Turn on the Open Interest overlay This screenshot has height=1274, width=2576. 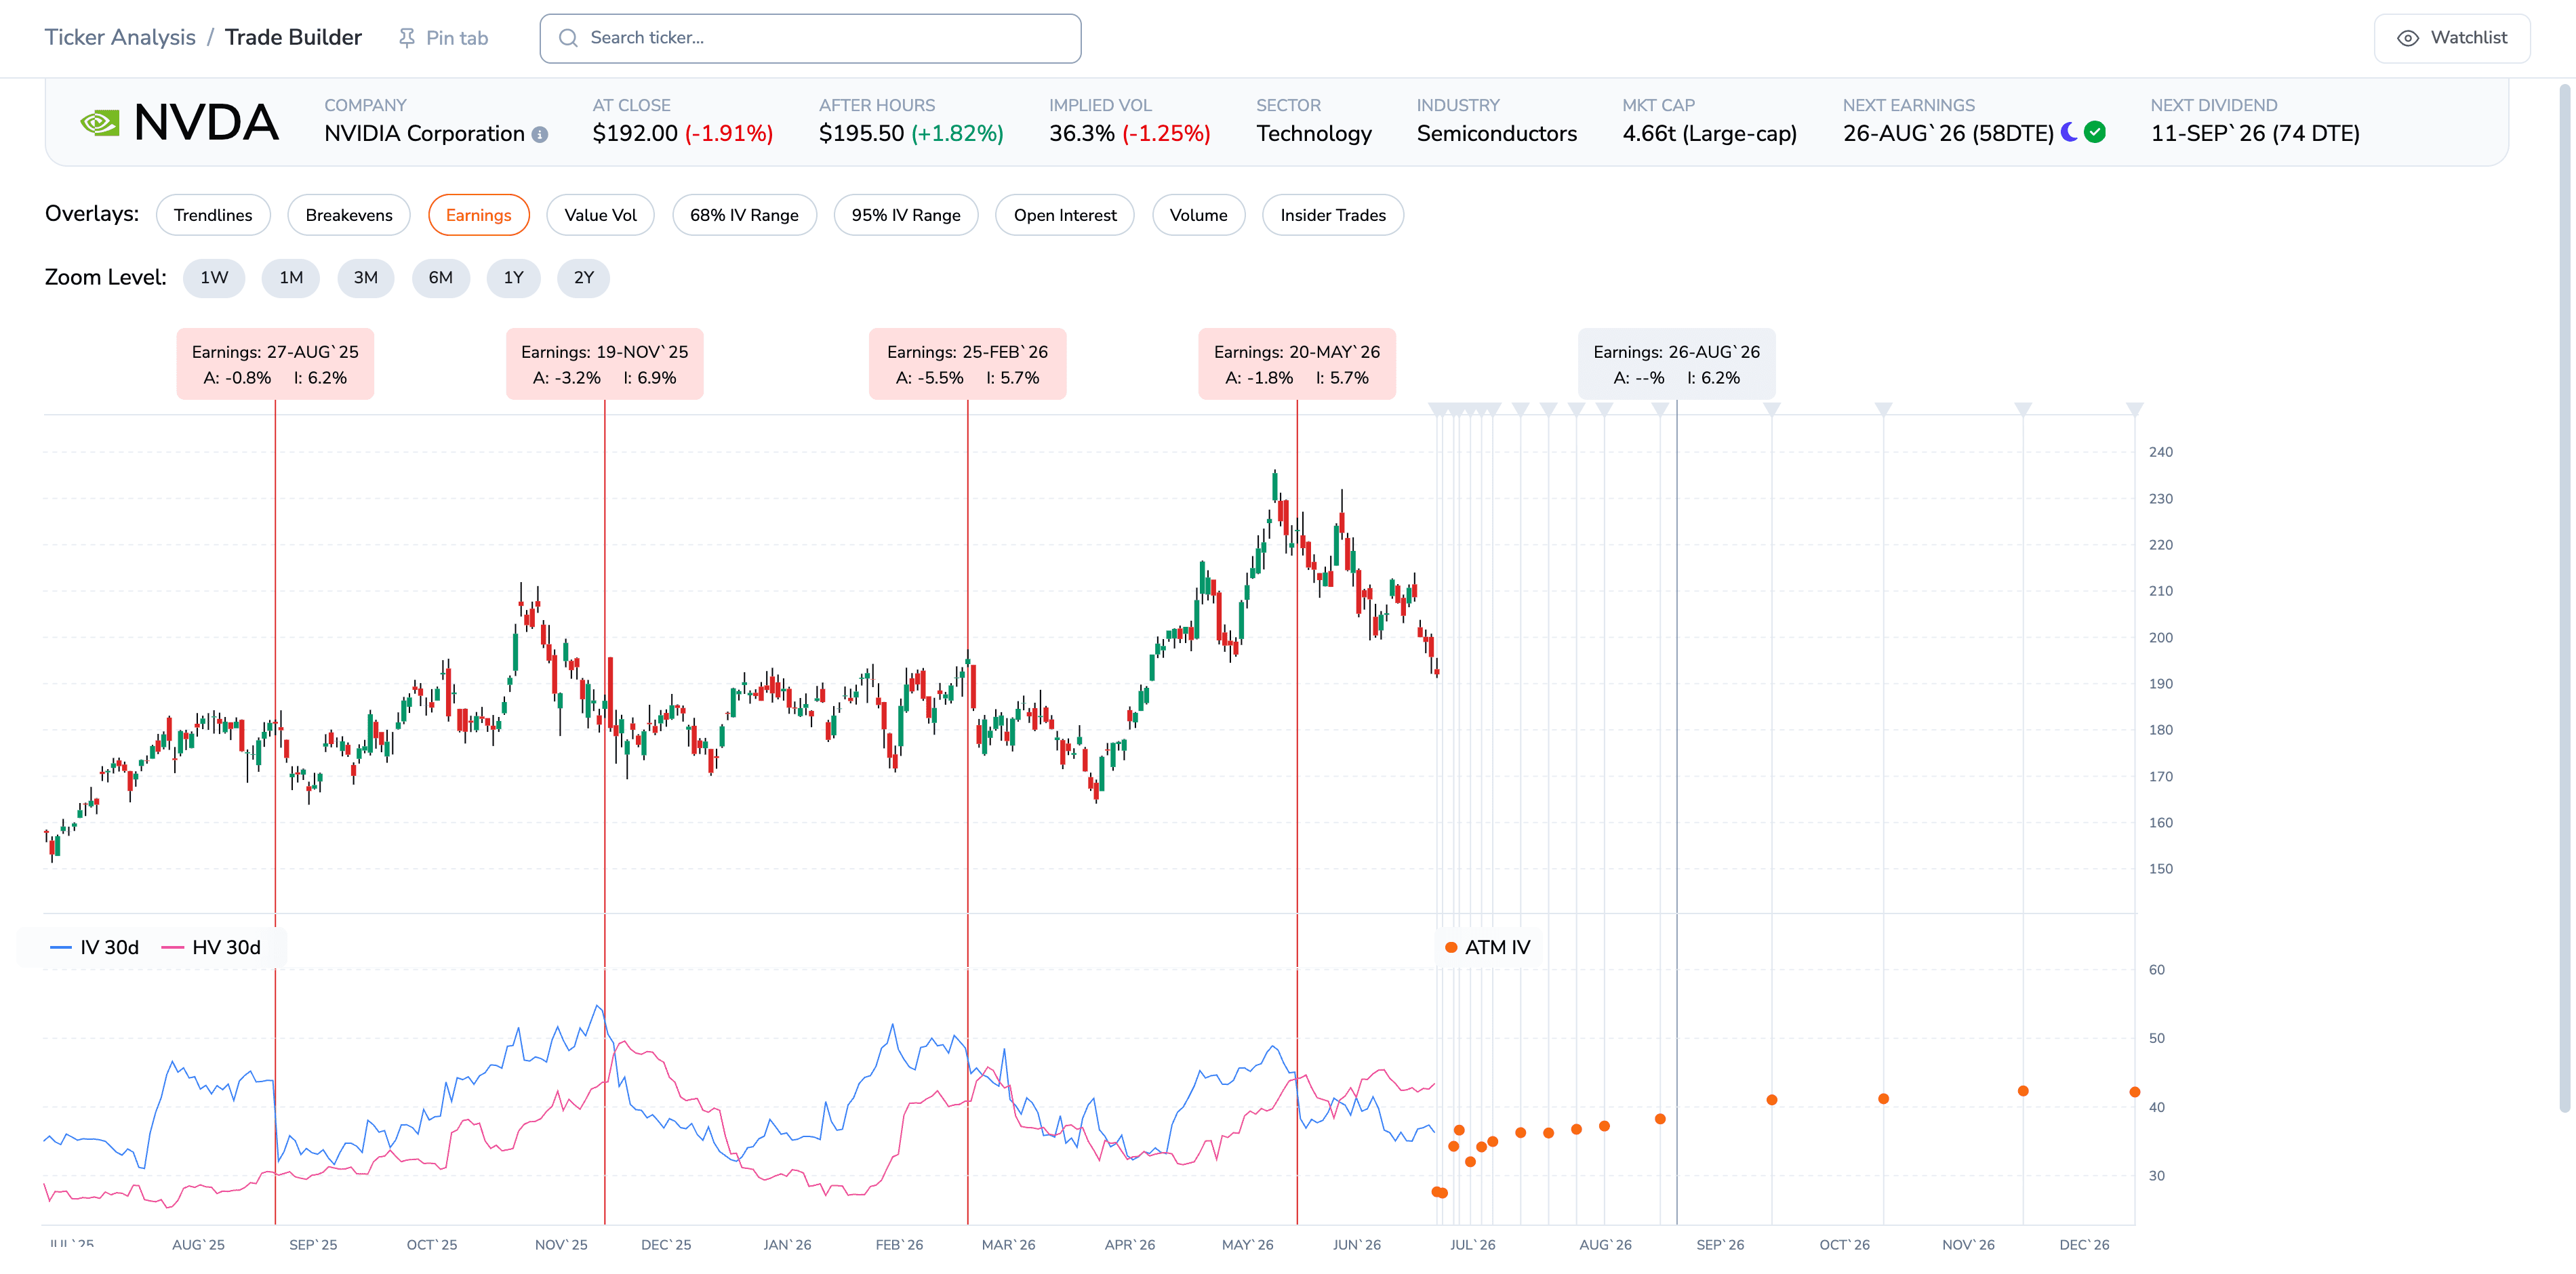click(x=1065, y=215)
